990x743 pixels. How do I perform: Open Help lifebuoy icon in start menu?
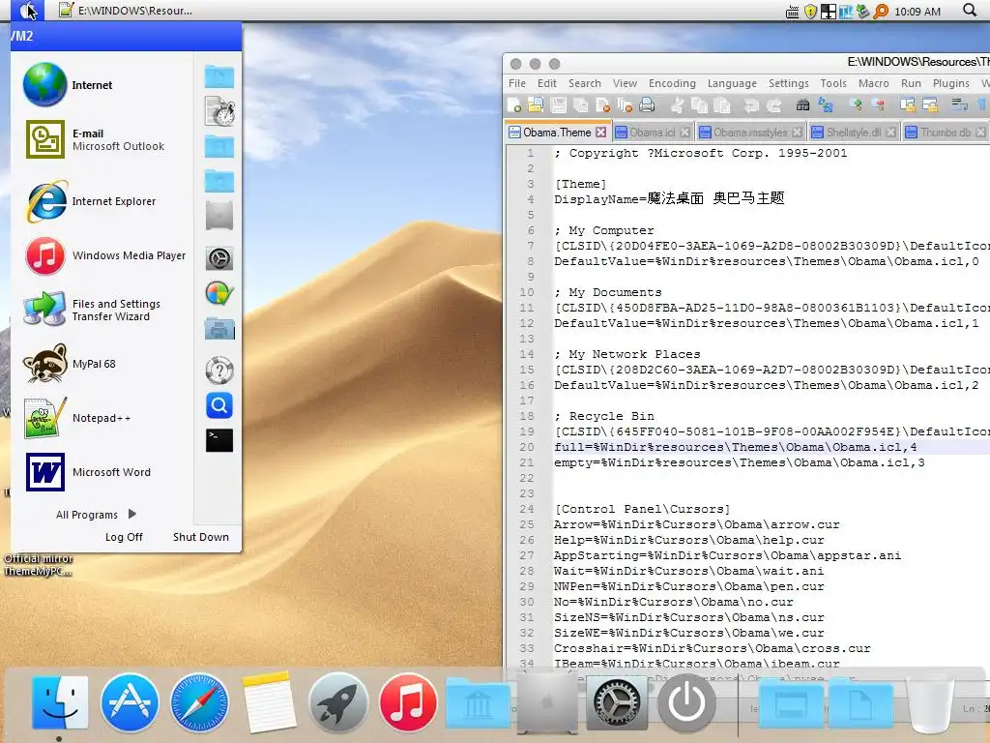click(x=219, y=371)
